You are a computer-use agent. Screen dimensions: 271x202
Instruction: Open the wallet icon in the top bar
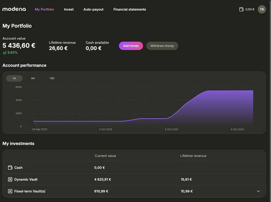click(x=241, y=9)
